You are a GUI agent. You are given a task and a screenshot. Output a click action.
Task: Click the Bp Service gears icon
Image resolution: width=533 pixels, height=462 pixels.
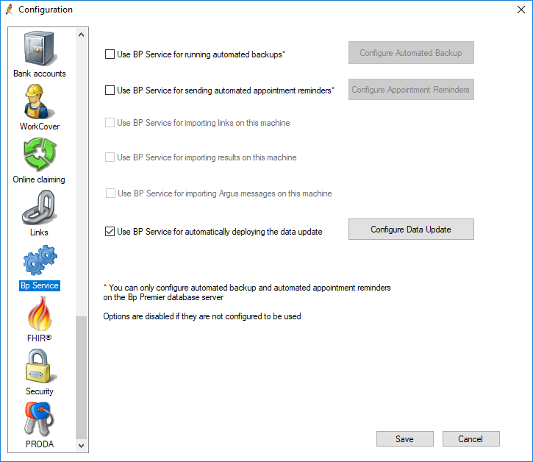click(40, 261)
